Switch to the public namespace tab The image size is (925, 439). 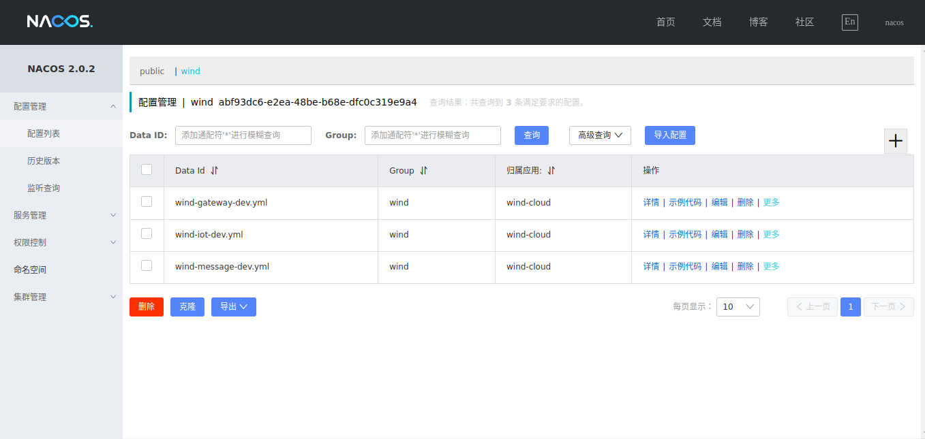[152, 71]
